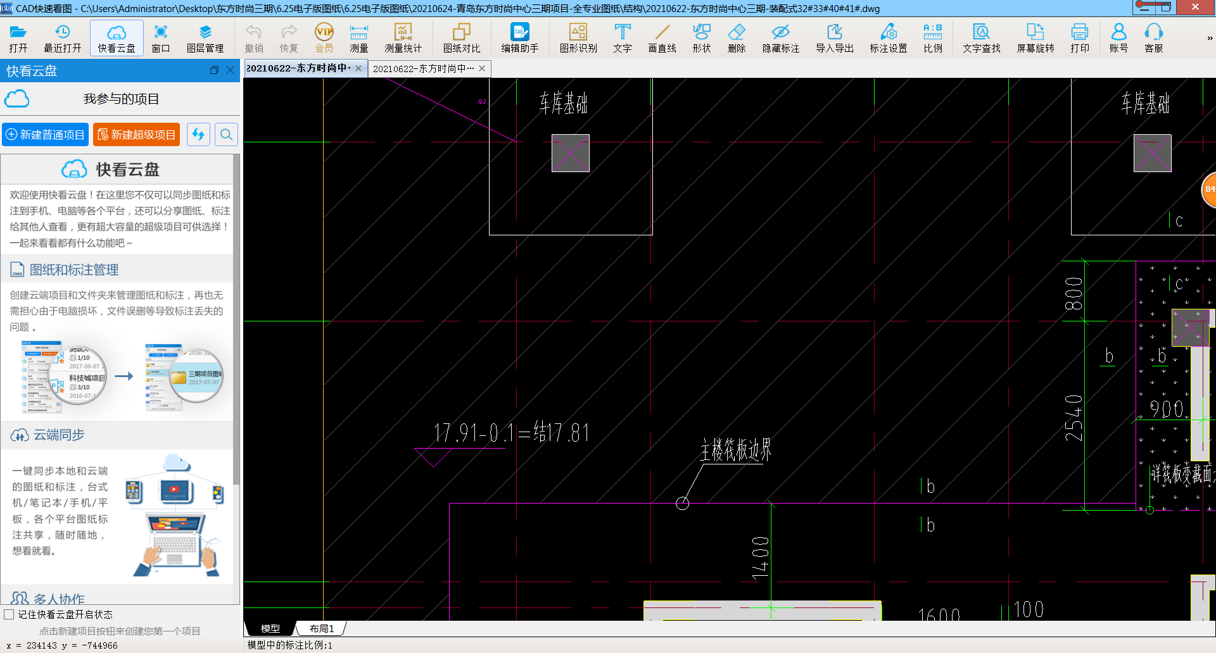The height and width of the screenshot is (653, 1216).
Task: Switch to second 20210622-东方时尚中 drawing tab
Action: pos(423,68)
